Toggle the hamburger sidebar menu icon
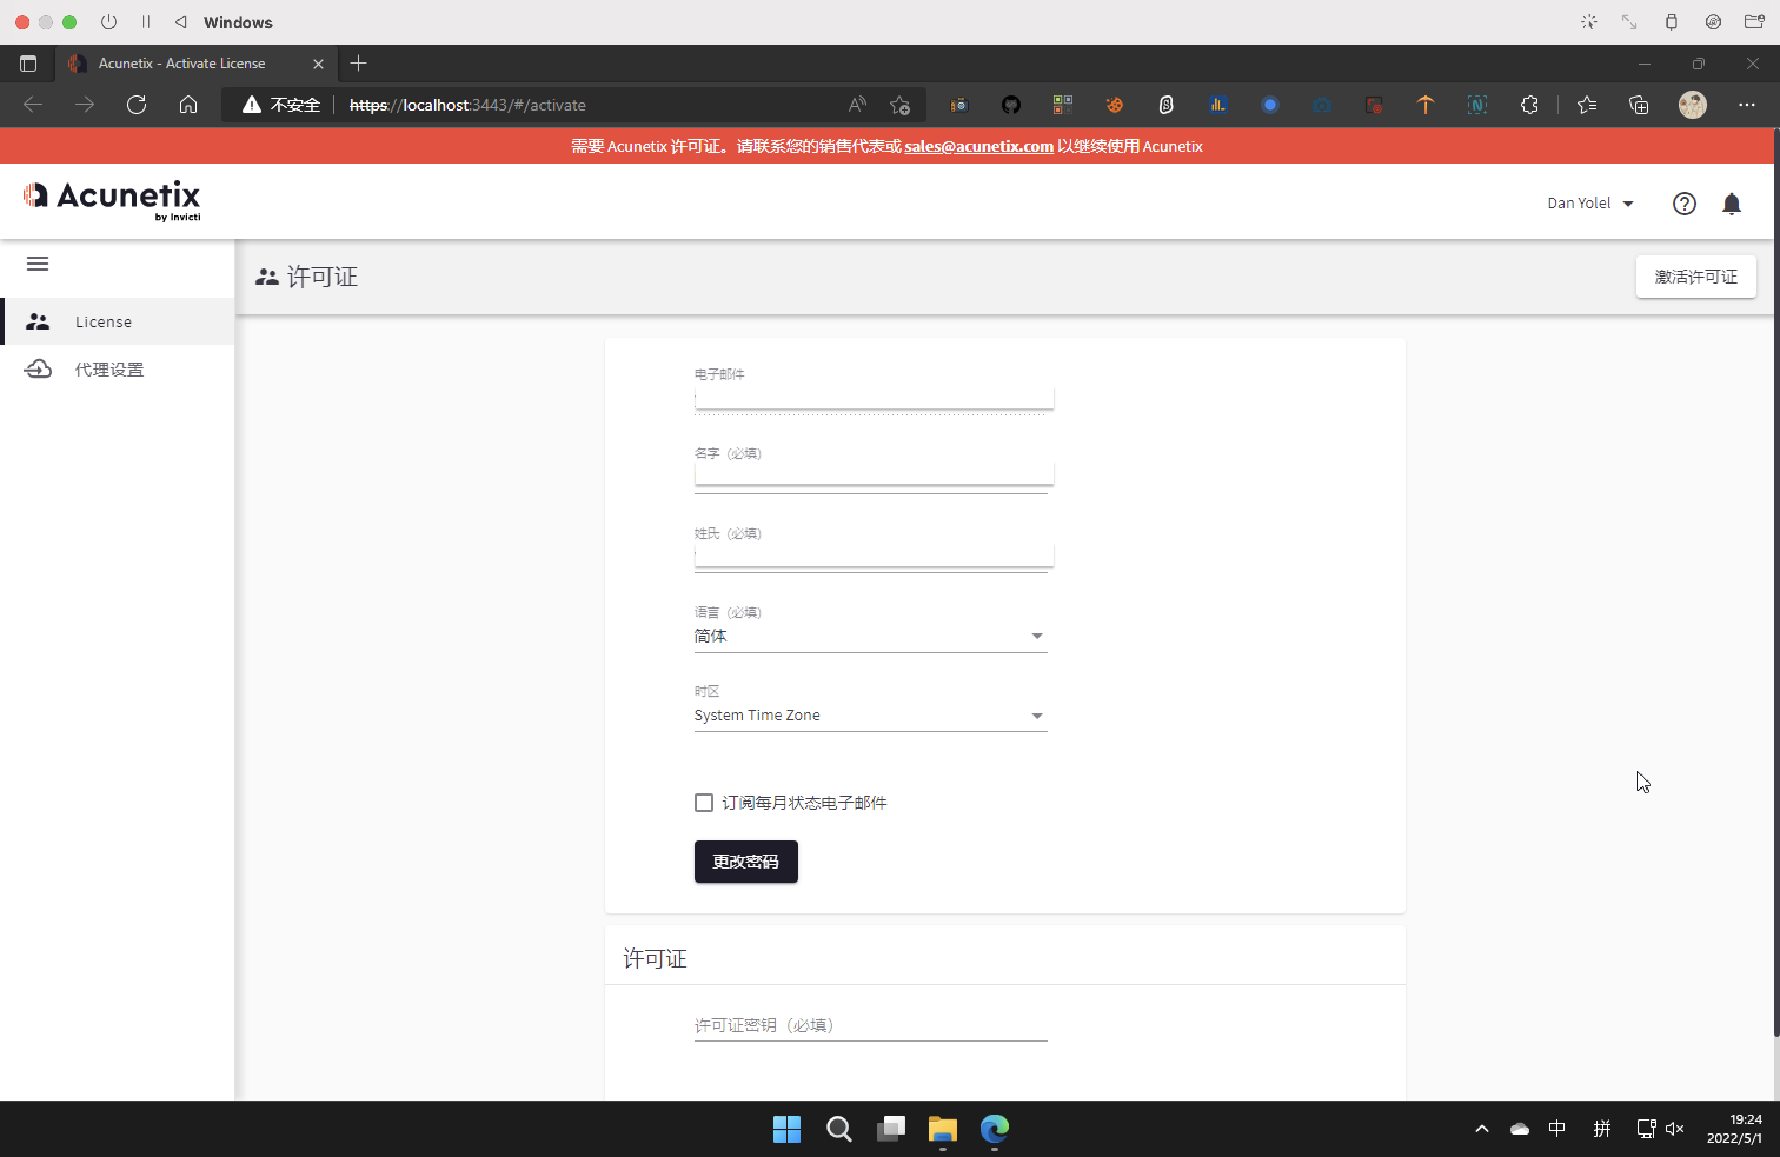 (38, 263)
